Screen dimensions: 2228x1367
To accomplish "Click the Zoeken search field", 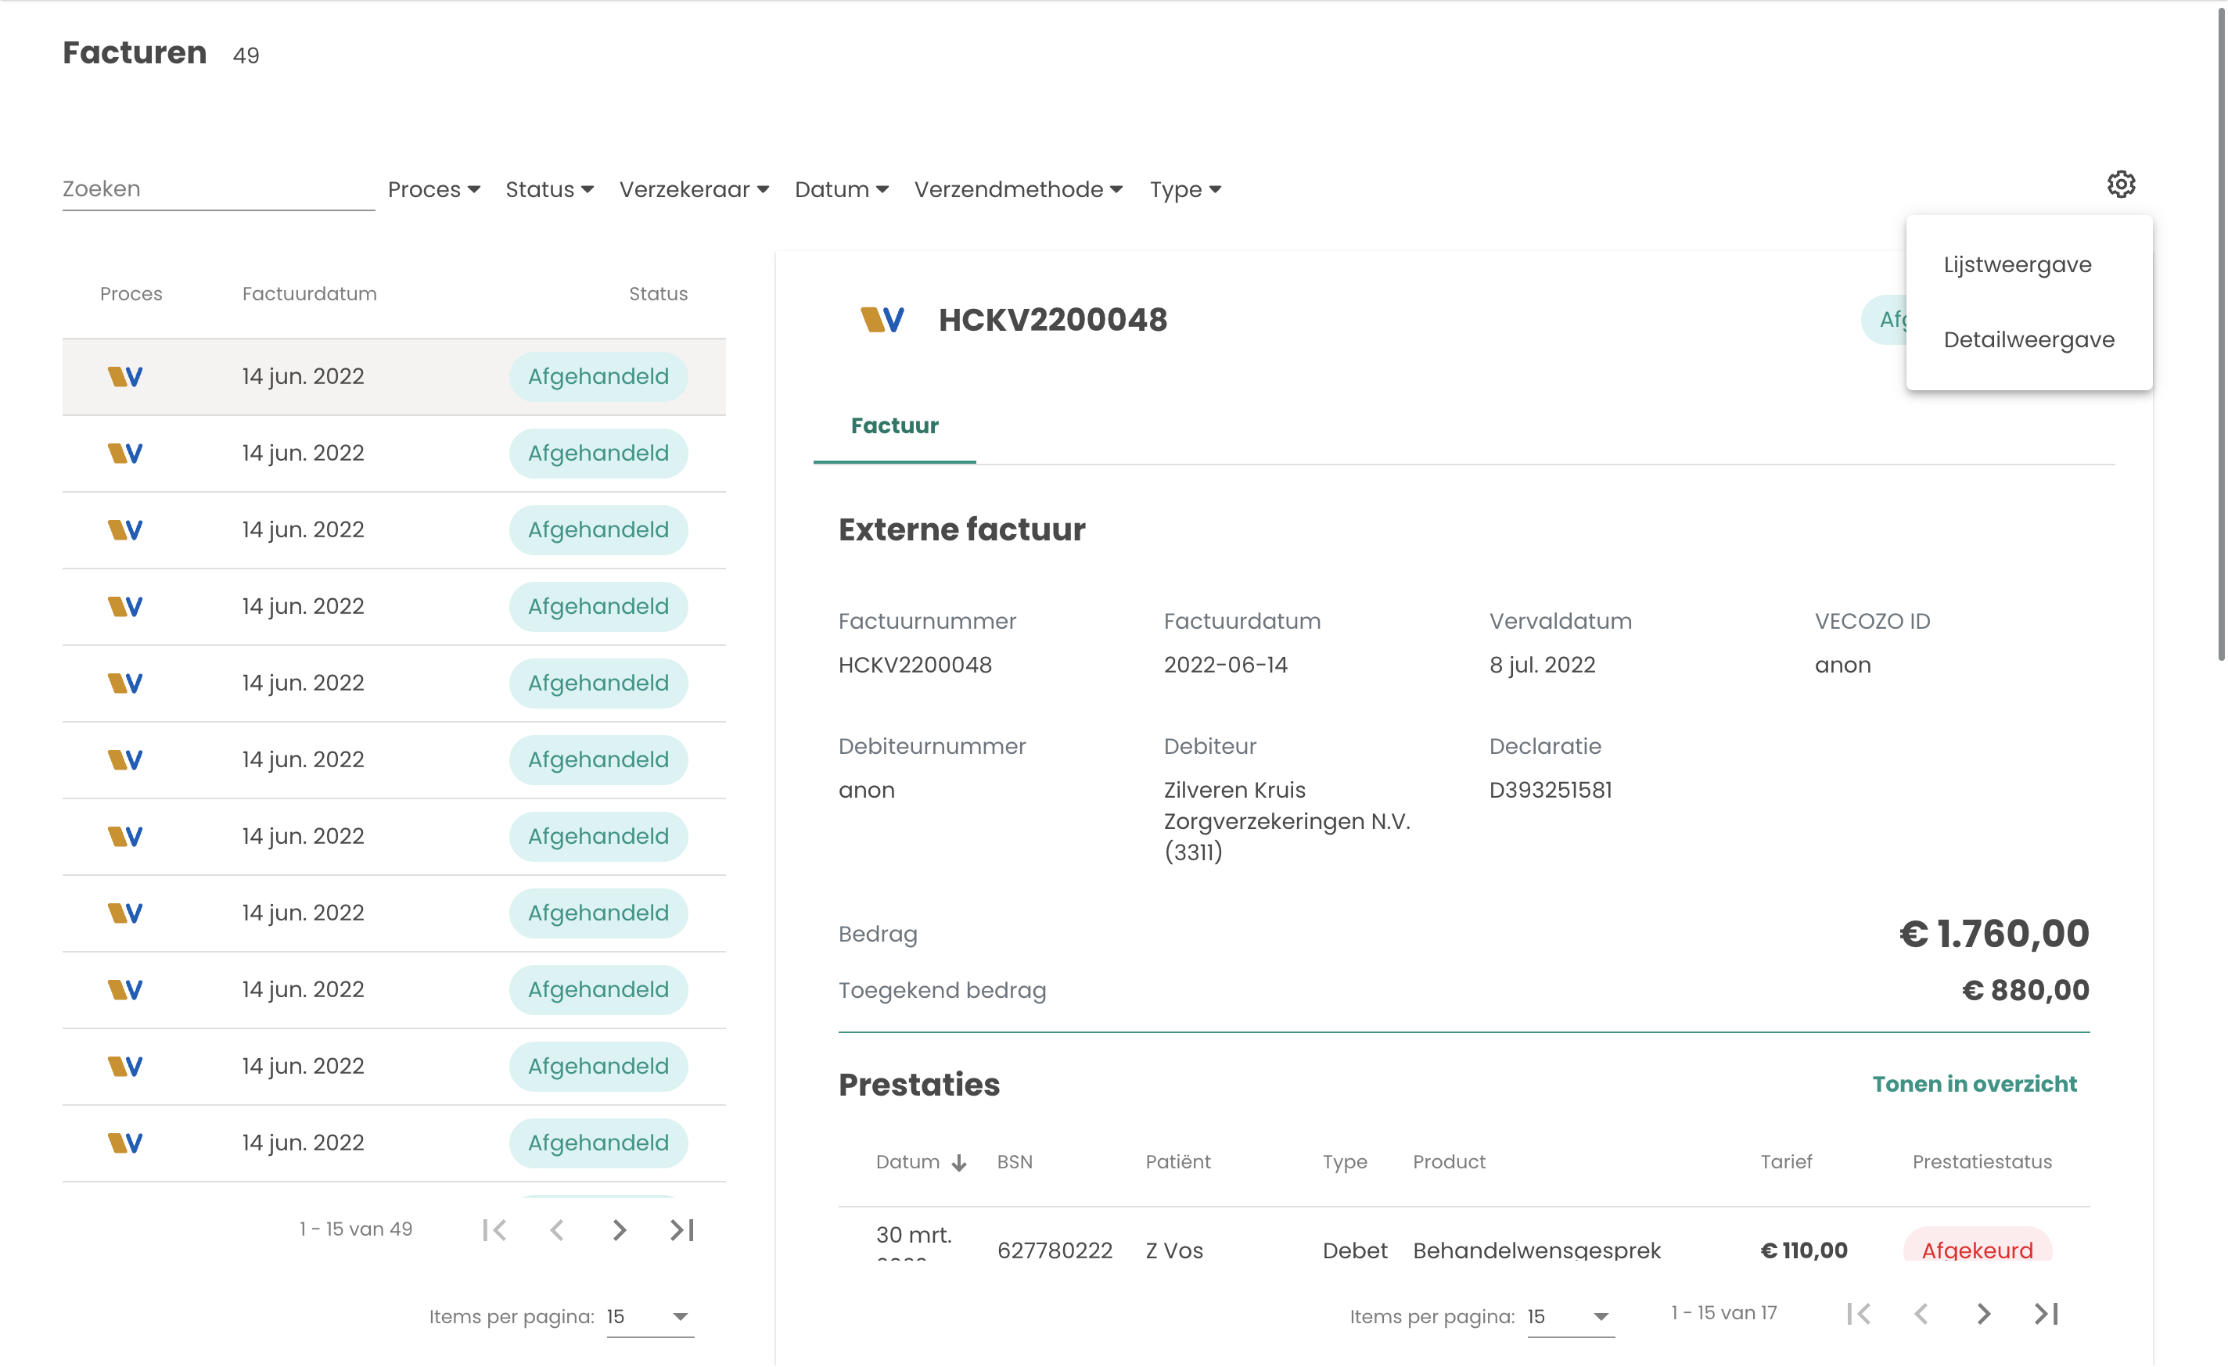I will point(218,189).
